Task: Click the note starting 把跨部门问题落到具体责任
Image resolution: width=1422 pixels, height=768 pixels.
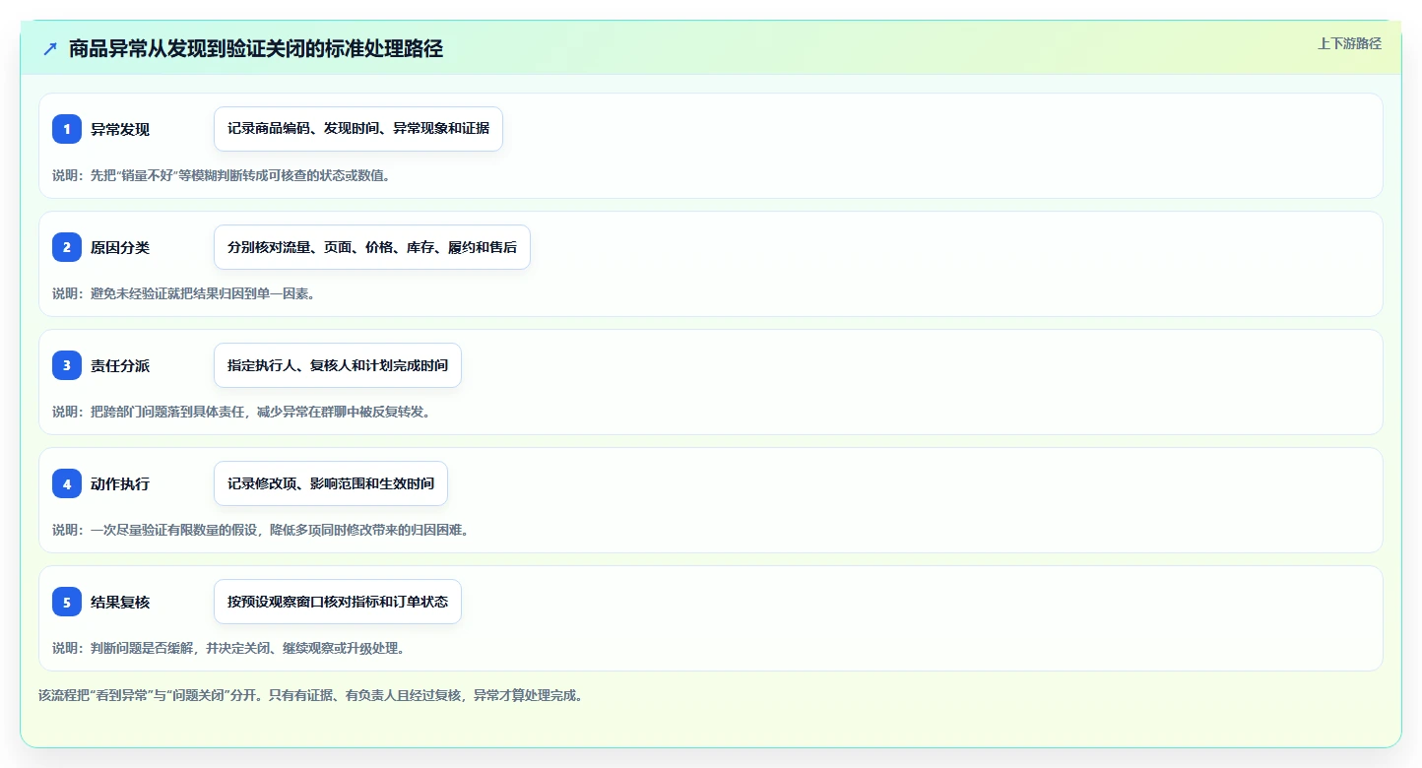Action: tap(241, 412)
